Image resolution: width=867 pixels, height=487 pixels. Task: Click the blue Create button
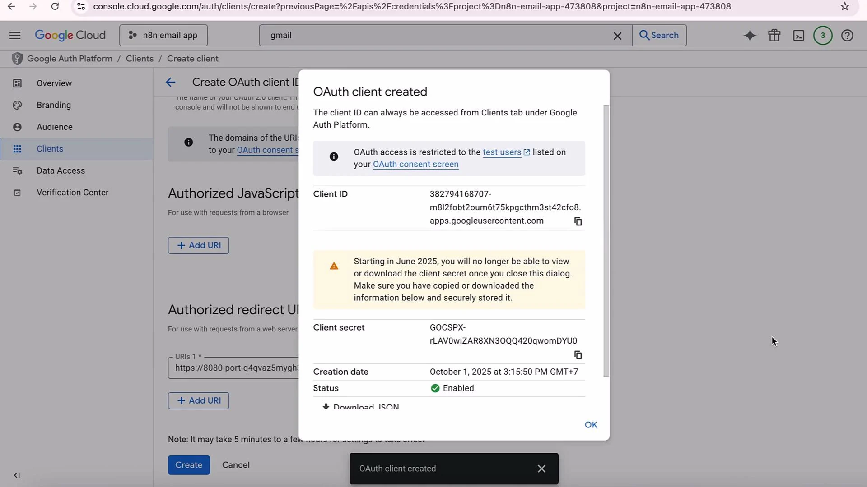(189, 465)
